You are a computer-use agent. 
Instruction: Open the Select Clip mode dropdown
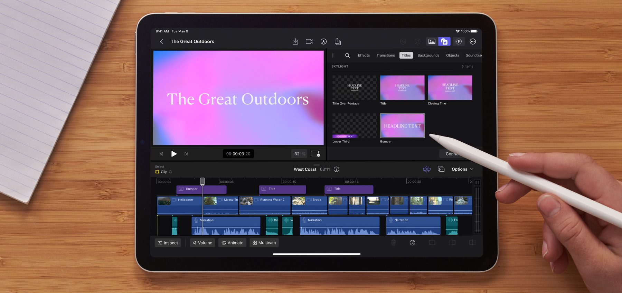click(x=164, y=172)
